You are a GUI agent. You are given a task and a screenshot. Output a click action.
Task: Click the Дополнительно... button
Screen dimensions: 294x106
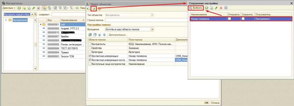pyautogui.click(x=118, y=35)
